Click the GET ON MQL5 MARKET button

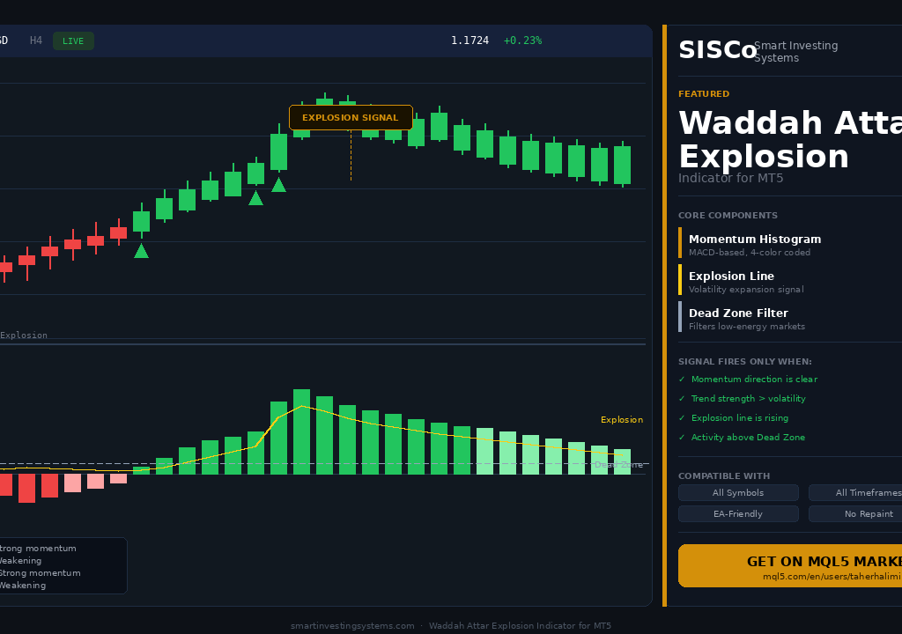790,565
